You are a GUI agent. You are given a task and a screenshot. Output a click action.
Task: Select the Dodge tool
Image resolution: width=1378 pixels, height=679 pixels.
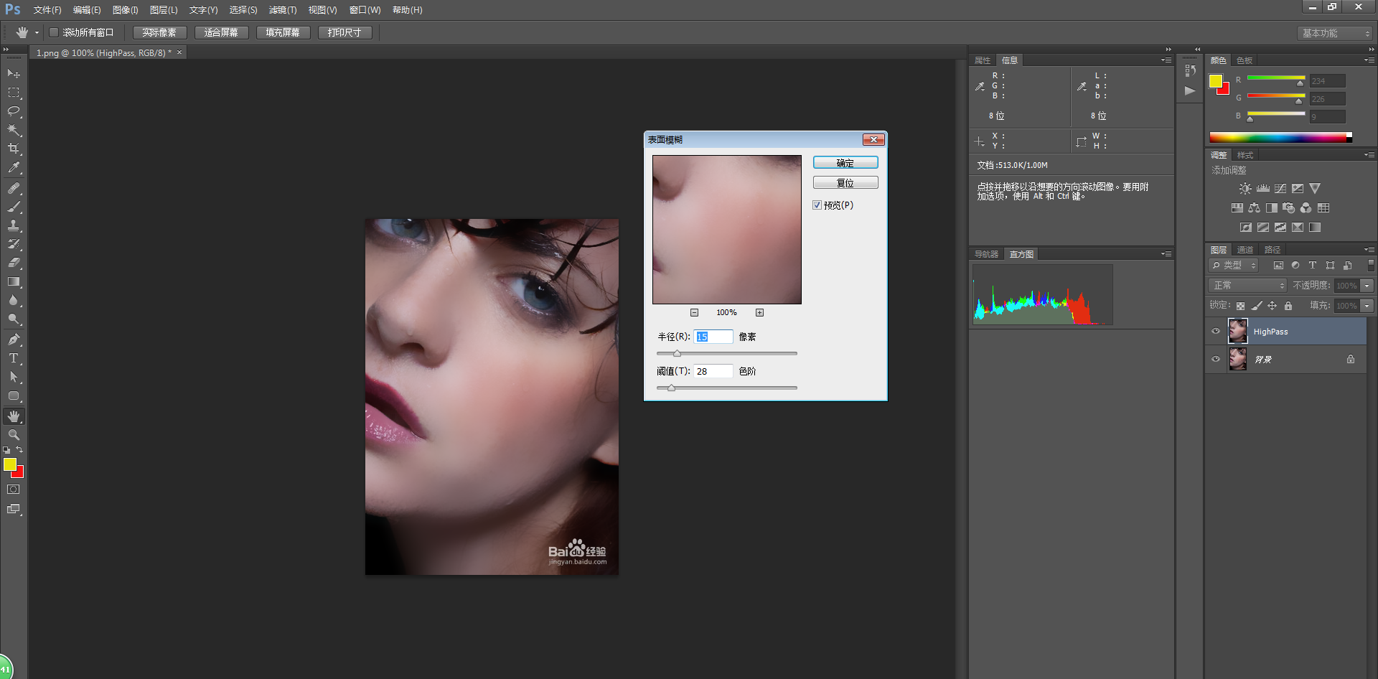[x=14, y=319]
